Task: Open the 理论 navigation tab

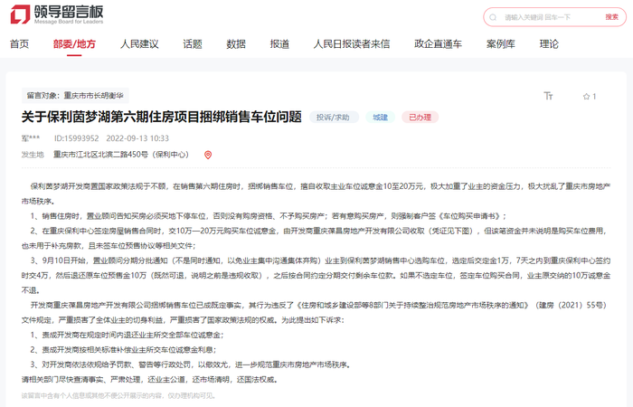Action: point(549,43)
